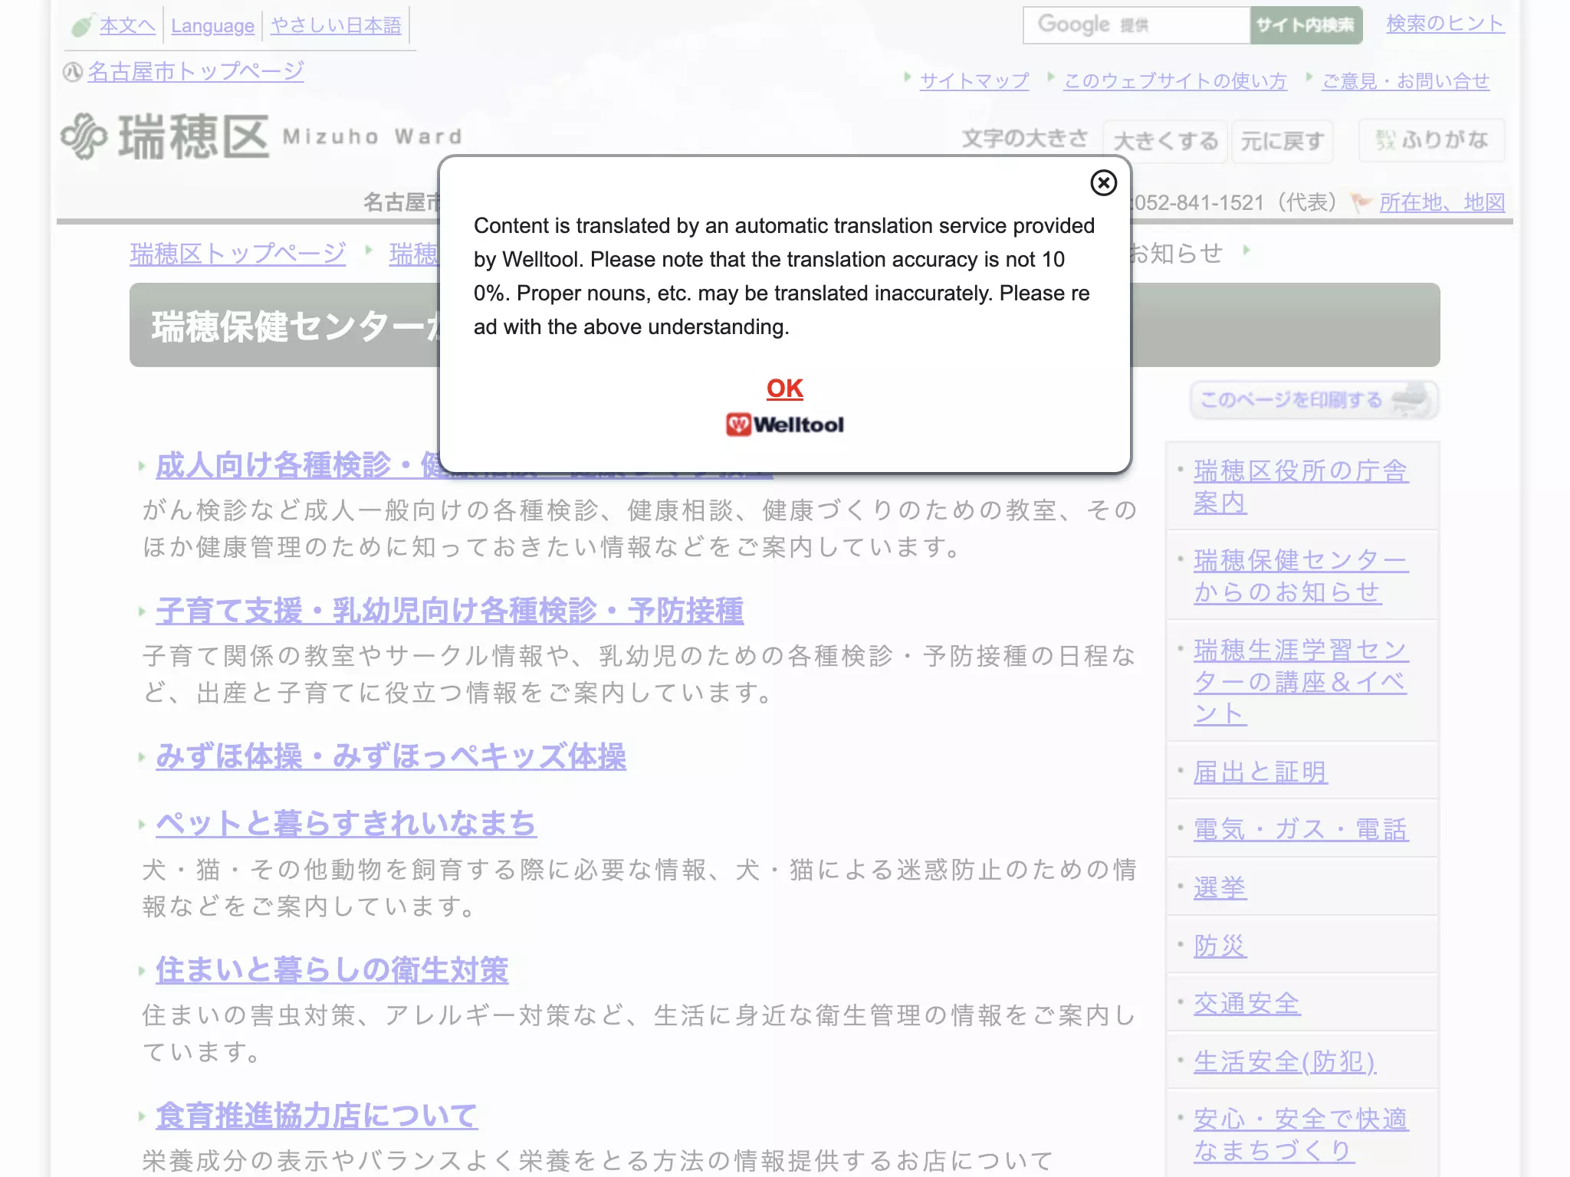The image size is (1570, 1177).
Task: Open 安心・安全で快適なまちづくり link
Action: tap(1300, 1135)
